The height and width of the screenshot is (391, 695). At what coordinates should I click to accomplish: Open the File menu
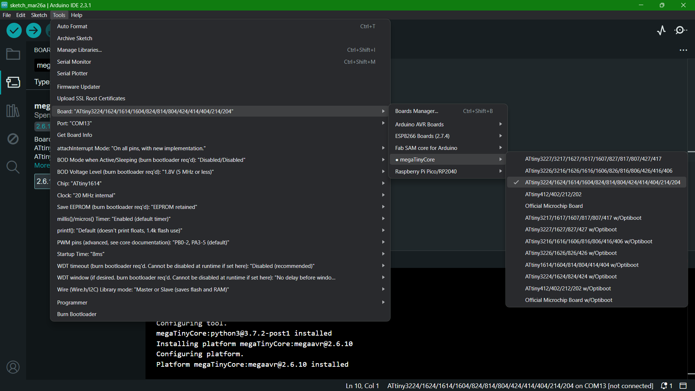tap(7, 15)
